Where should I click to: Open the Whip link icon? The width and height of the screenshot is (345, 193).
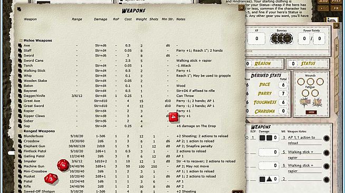pos(20,75)
